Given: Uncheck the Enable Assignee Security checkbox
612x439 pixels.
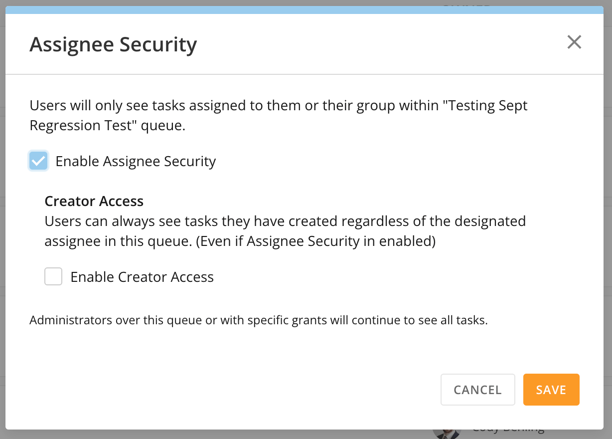Looking at the screenshot, I should (x=38, y=161).
